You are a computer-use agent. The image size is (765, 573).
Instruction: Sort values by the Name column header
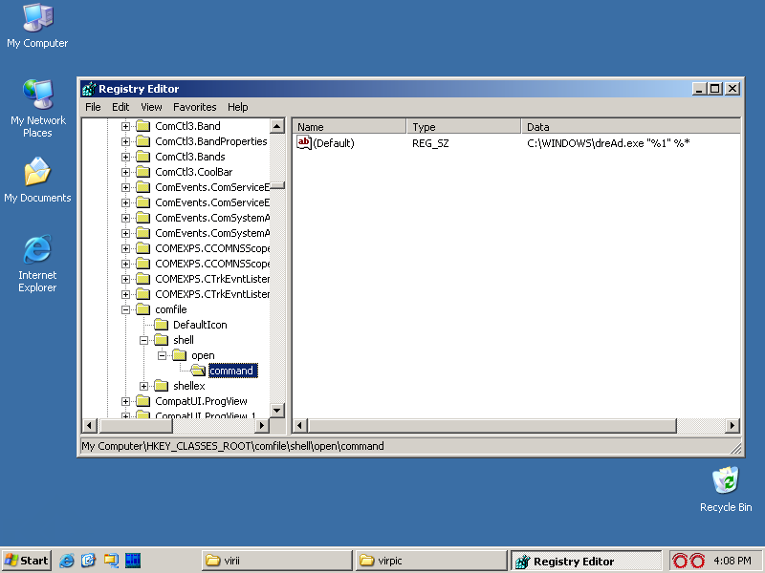(x=349, y=127)
